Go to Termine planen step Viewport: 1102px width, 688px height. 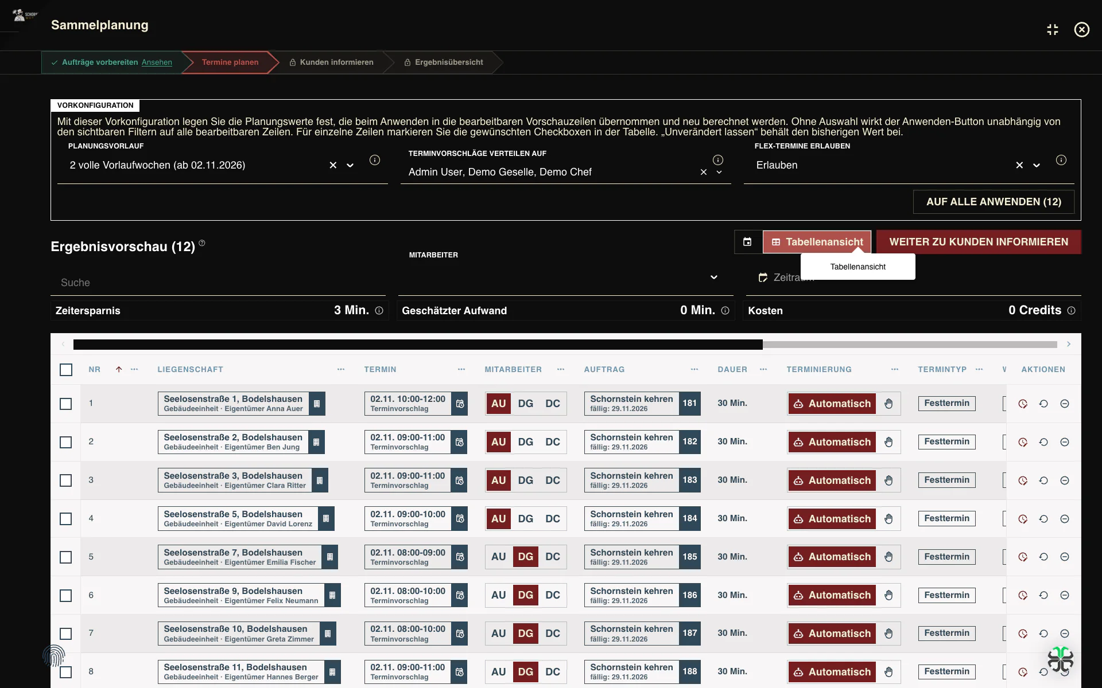pyautogui.click(x=230, y=62)
